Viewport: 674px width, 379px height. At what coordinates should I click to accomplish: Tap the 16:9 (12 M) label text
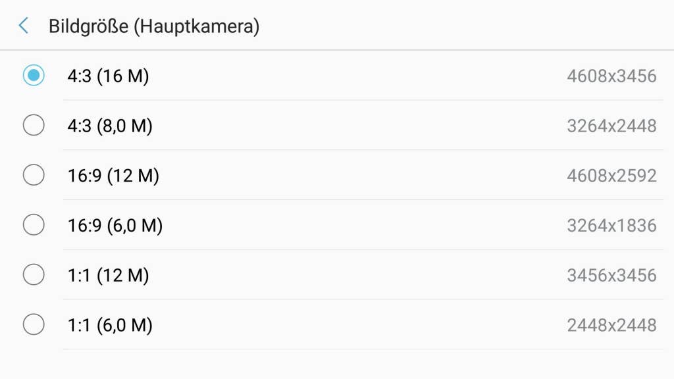113,176
